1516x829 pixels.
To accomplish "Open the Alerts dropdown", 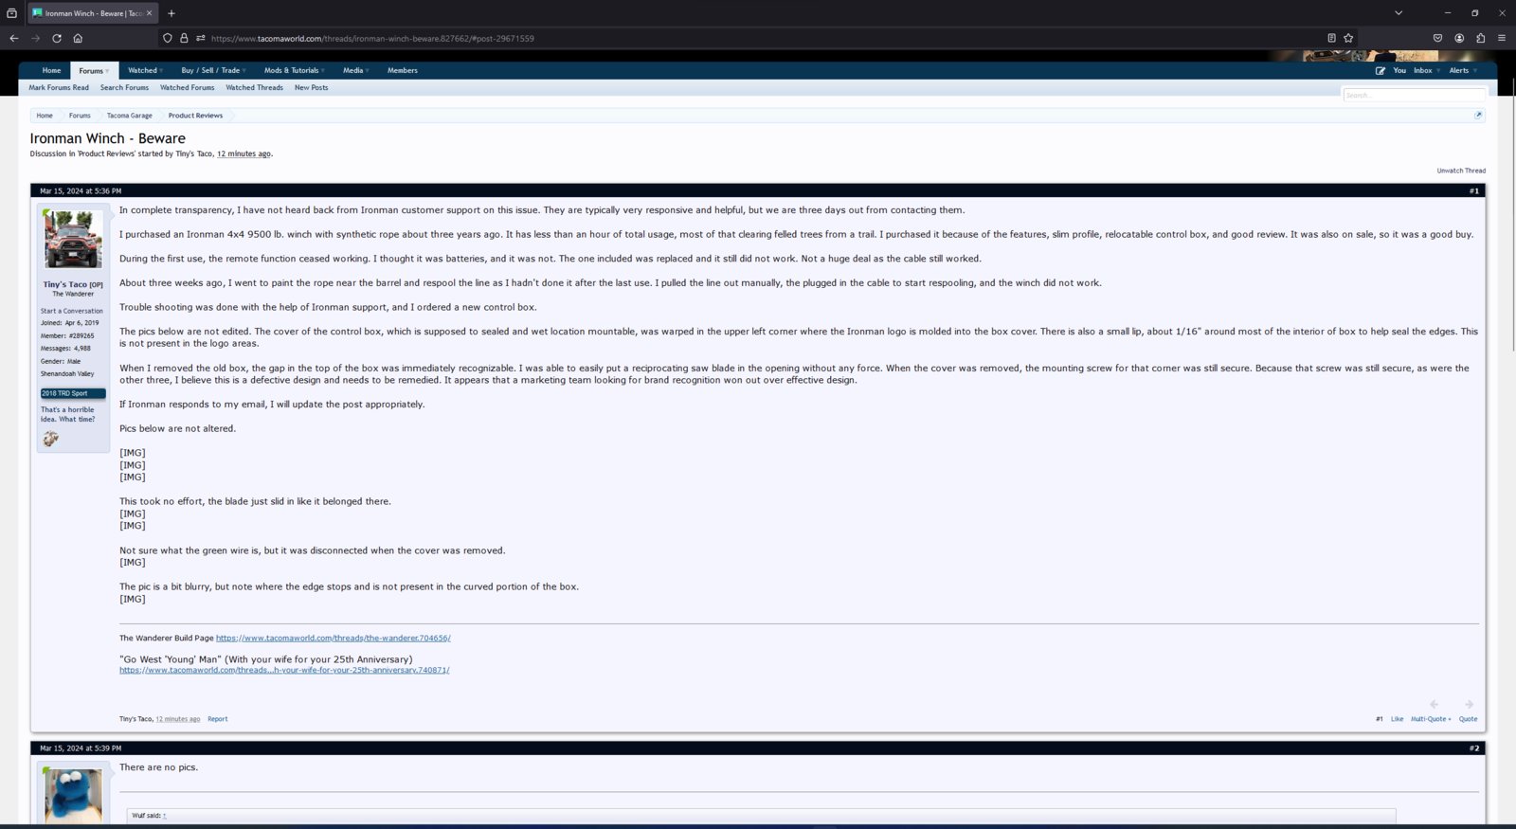I will point(1463,70).
